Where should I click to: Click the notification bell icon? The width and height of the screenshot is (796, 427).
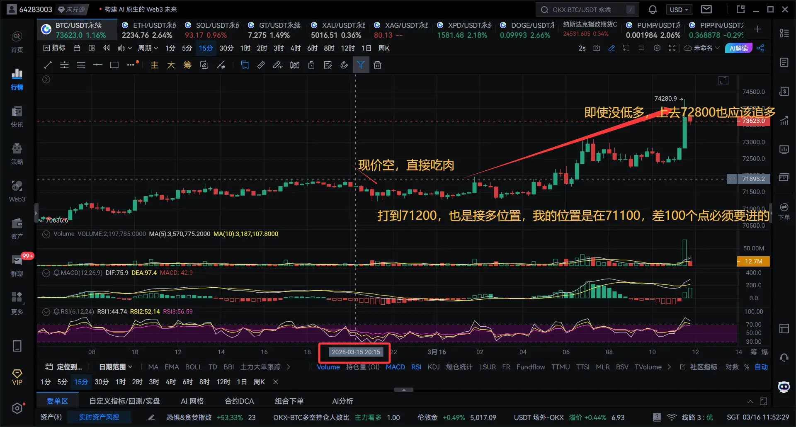(653, 10)
